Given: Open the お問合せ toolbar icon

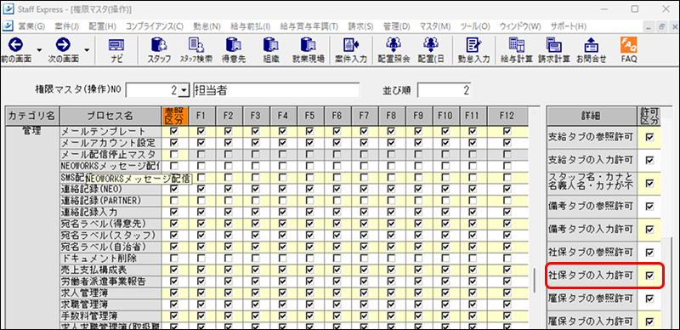Looking at the screenshot, I should [591, 51].
